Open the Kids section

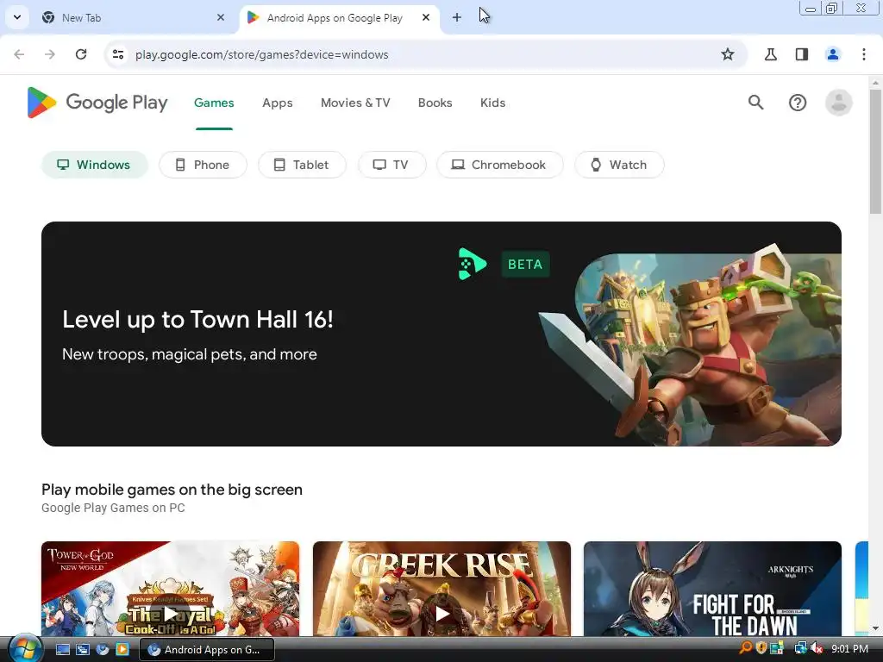492,103
